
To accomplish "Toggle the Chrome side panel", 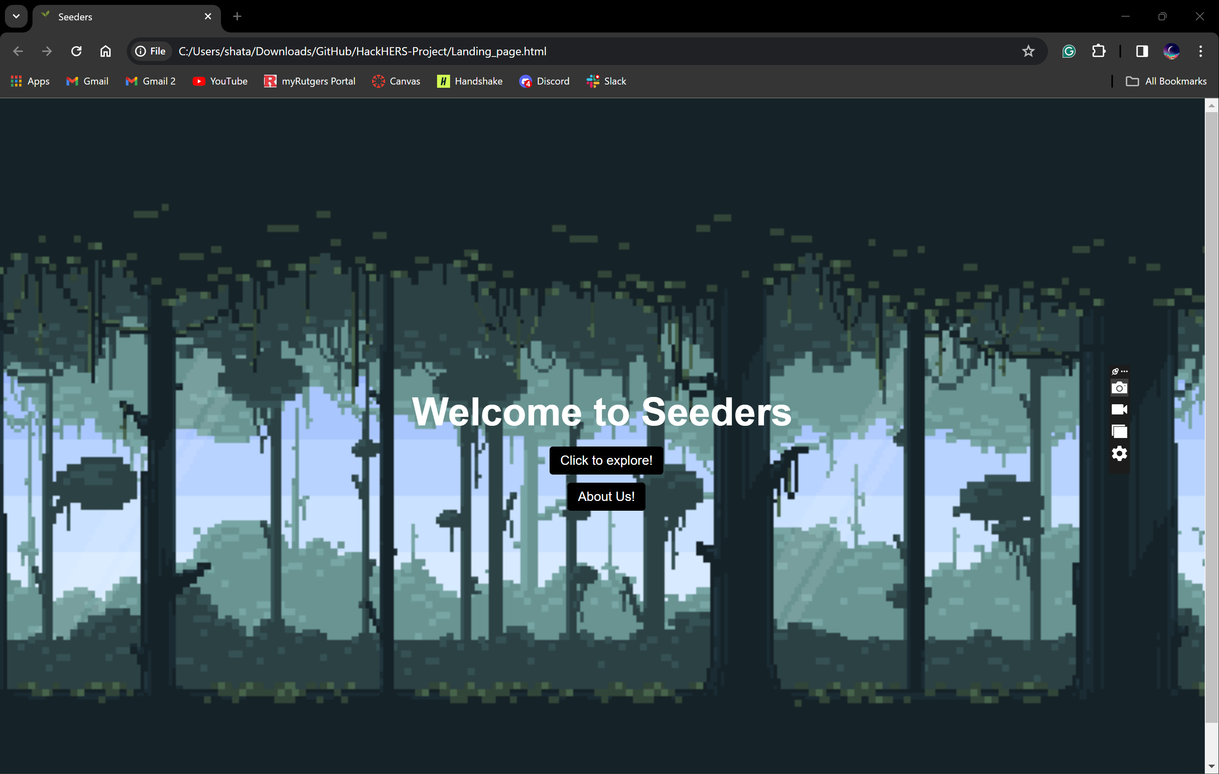I will [x=1142, y=51].
